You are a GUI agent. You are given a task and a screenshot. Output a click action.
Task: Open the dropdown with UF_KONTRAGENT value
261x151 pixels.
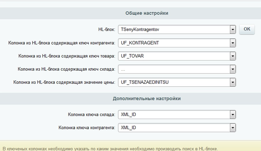[x=177, y=43]
